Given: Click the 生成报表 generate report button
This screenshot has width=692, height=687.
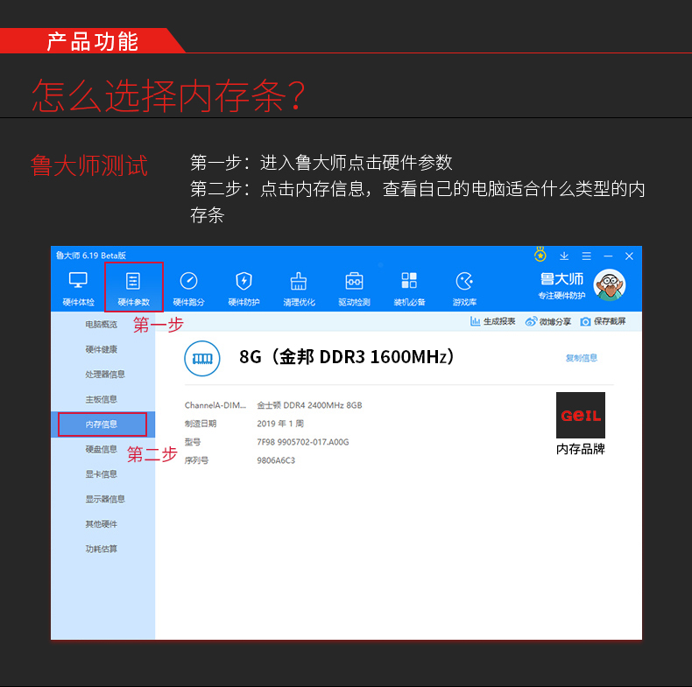Looking at the screenshot, I should [493, 321].
